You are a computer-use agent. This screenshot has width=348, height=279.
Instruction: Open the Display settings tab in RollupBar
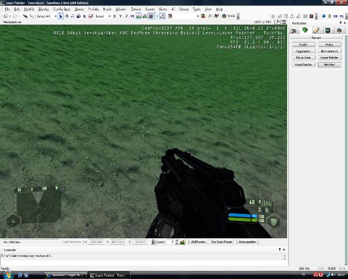[328, 30]
